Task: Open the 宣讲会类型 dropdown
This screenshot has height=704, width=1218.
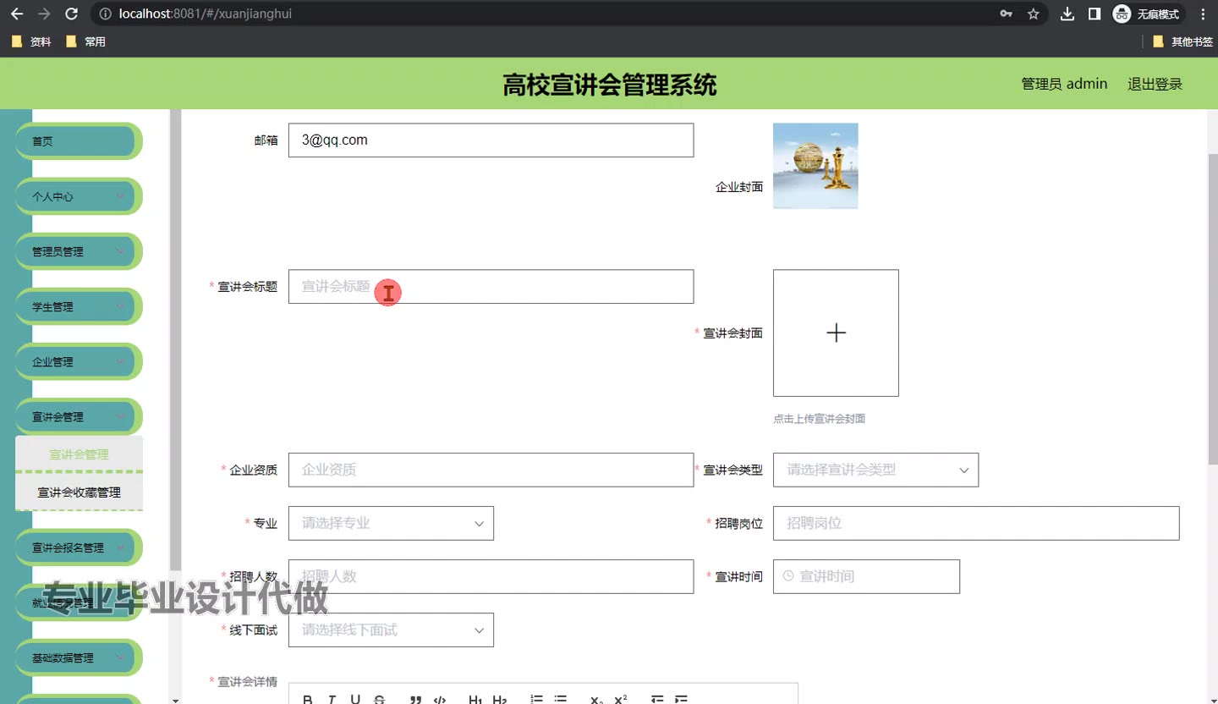Action: [875, 470]
